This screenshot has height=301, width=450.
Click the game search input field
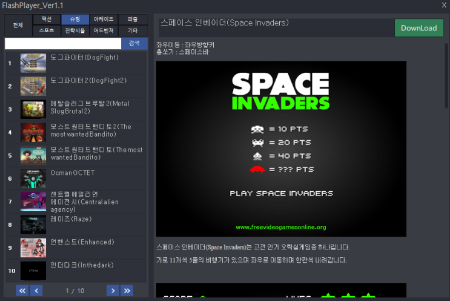click(63, 44)
